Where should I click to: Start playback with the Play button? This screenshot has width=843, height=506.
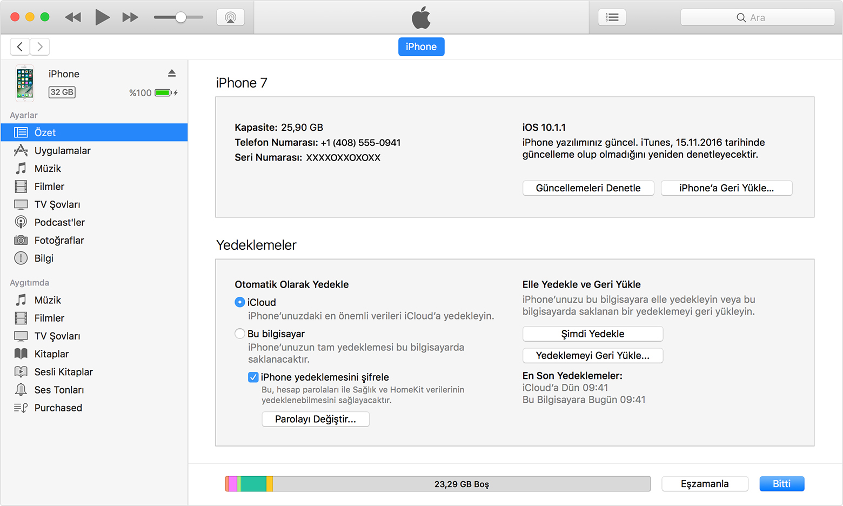point(102,17)
